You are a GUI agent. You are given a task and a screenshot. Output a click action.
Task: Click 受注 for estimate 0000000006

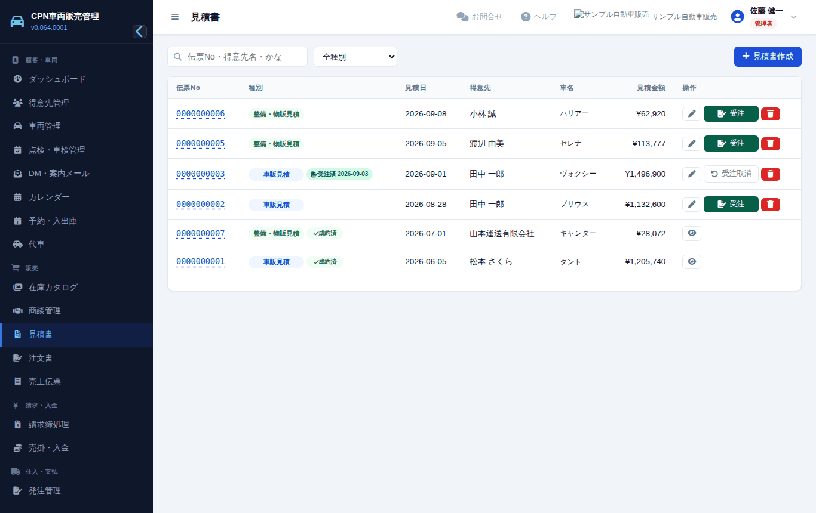pyautogui.click(x=731, y=113)
